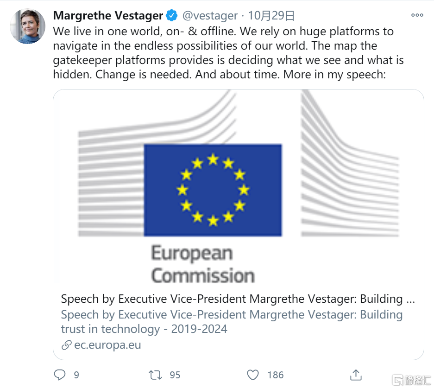Click the Margrethe Vestager display name
434x389 pixels.
(108, 16)
